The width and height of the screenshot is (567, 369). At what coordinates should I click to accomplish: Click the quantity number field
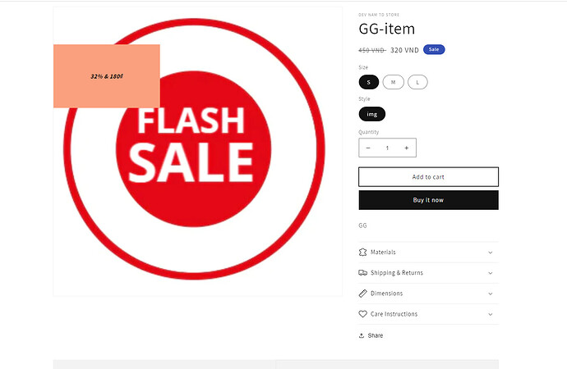[387, 148]
